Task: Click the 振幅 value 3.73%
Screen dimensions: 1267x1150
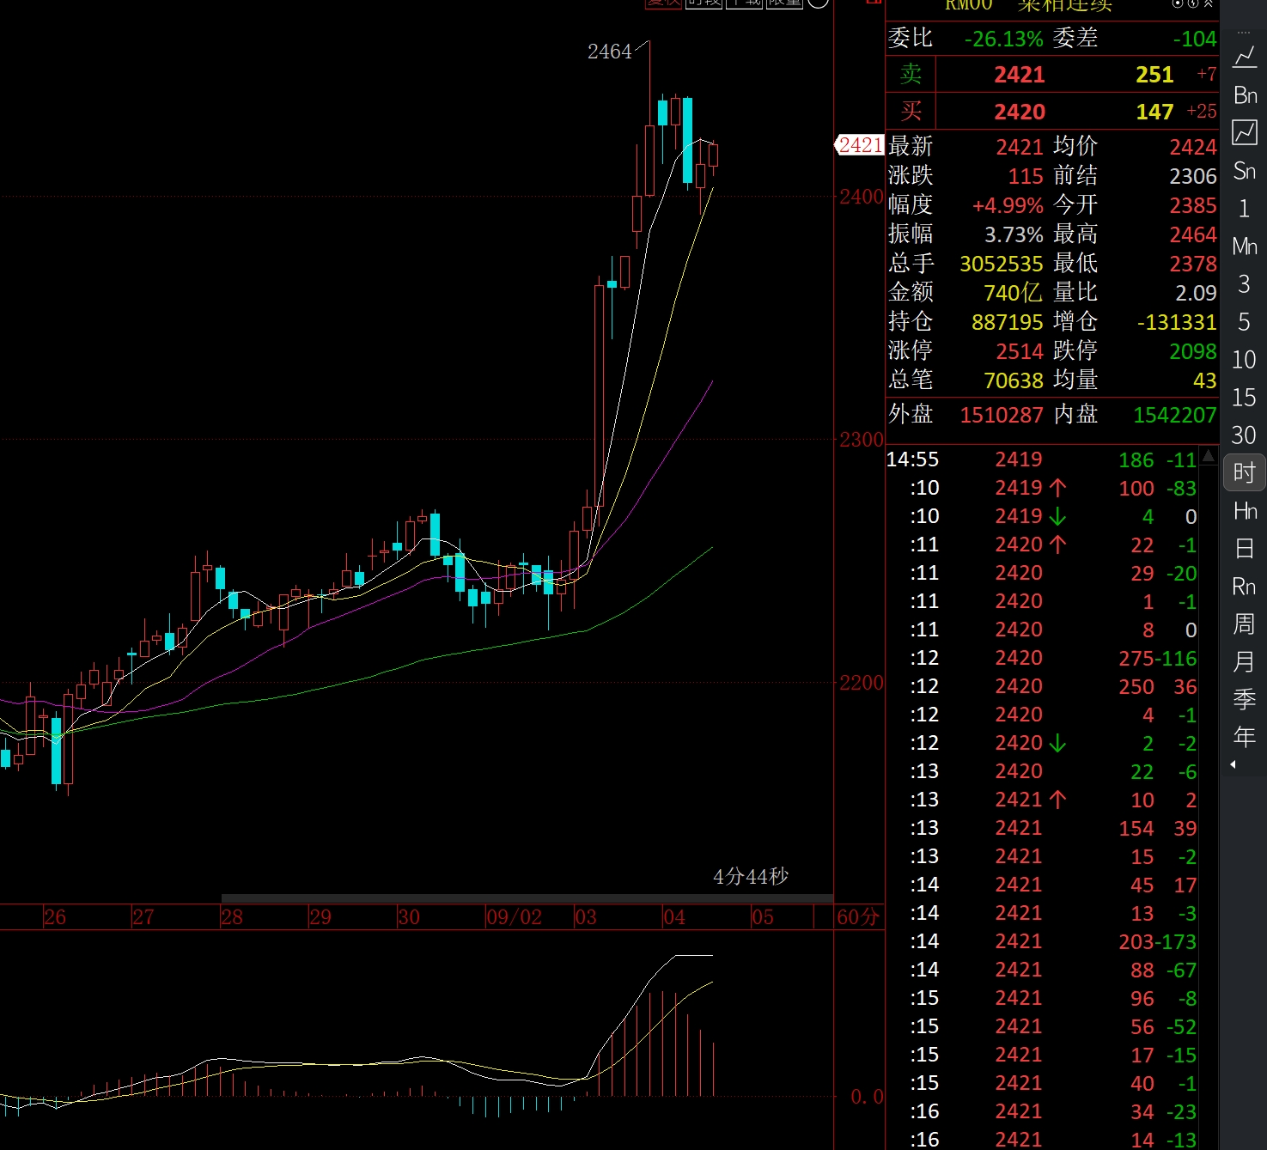Action: click(1014, 234)
